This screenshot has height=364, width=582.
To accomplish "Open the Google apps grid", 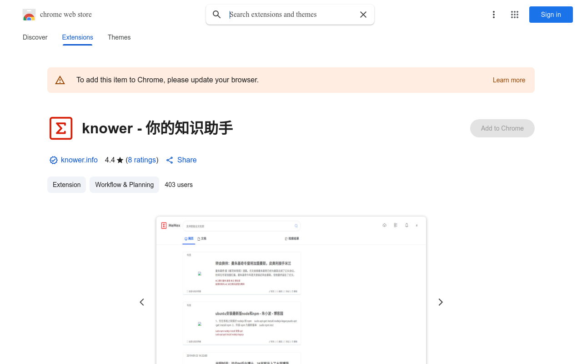I will 515,15.
